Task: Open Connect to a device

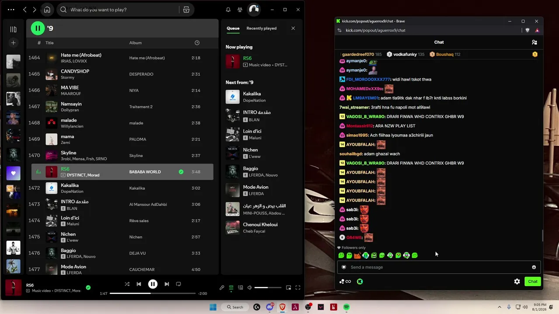Action: (241, 287)
